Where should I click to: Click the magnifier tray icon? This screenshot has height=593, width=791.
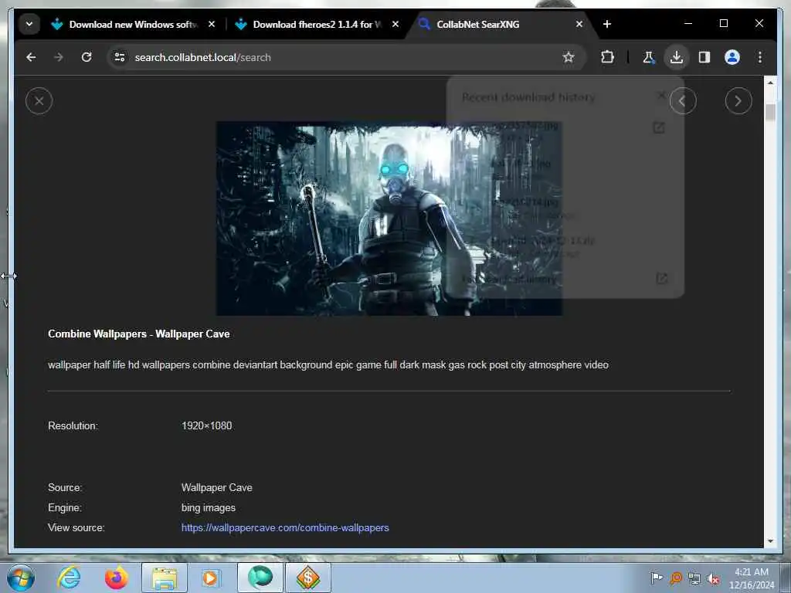click(675, 578)
